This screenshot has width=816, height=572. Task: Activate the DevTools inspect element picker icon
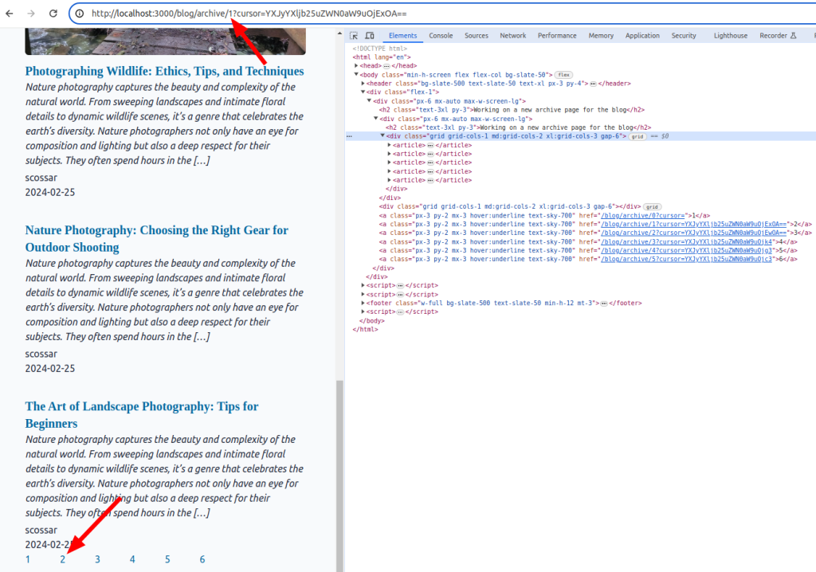tap(354, 35)
